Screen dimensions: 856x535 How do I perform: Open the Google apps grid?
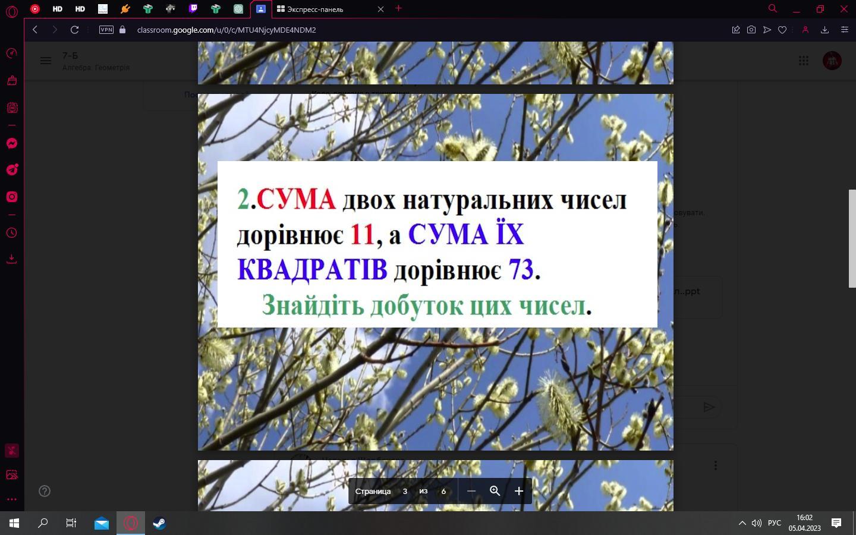(x=804, y=61)
